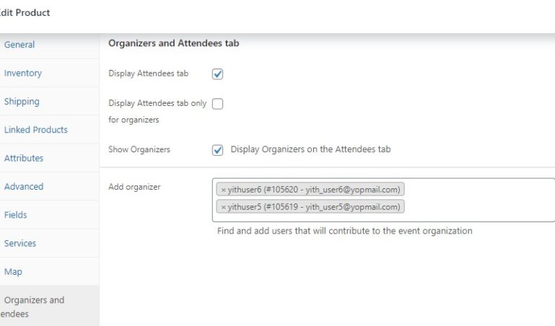555x326 pixels.
Task: Select the yithuser5 organizer tag
Action: (x=314, y=207)
